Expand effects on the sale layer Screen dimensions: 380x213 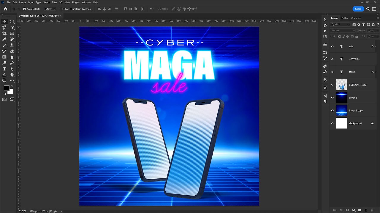click(376, 46)
